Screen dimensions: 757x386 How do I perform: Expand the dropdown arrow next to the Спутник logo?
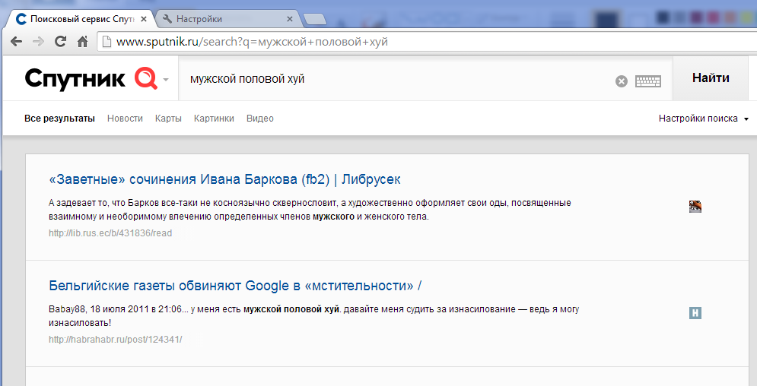coord(166,80)
